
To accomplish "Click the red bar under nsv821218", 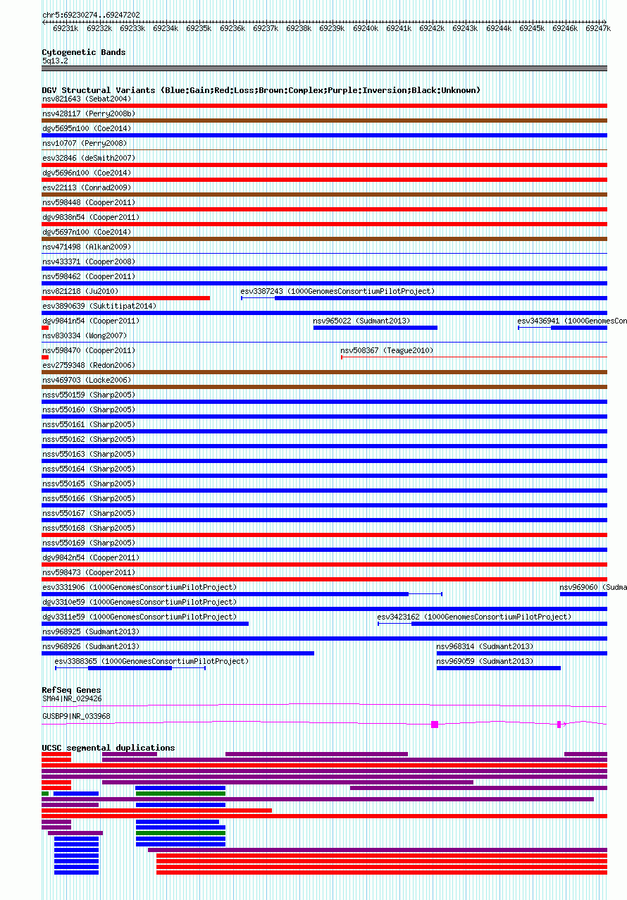I will 125,298.
